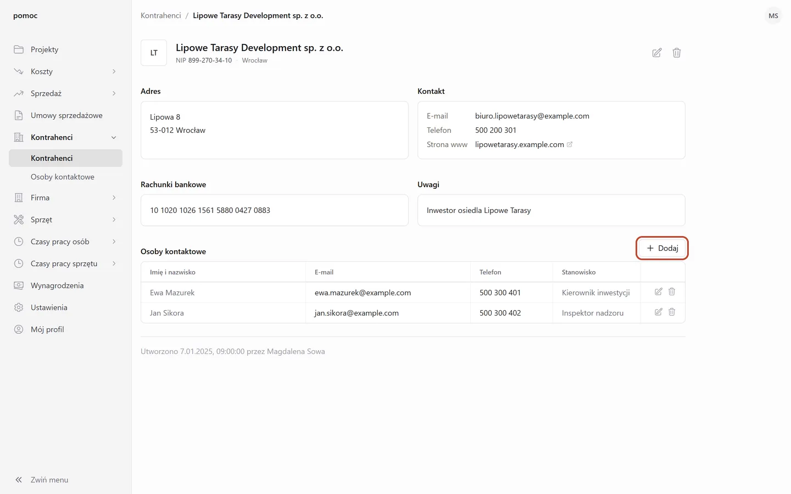Image resolution: width=791 pixels, height=494 pixels.
Task: Edit contact person Jan Sikora
Action: click(x=659, y=312)
